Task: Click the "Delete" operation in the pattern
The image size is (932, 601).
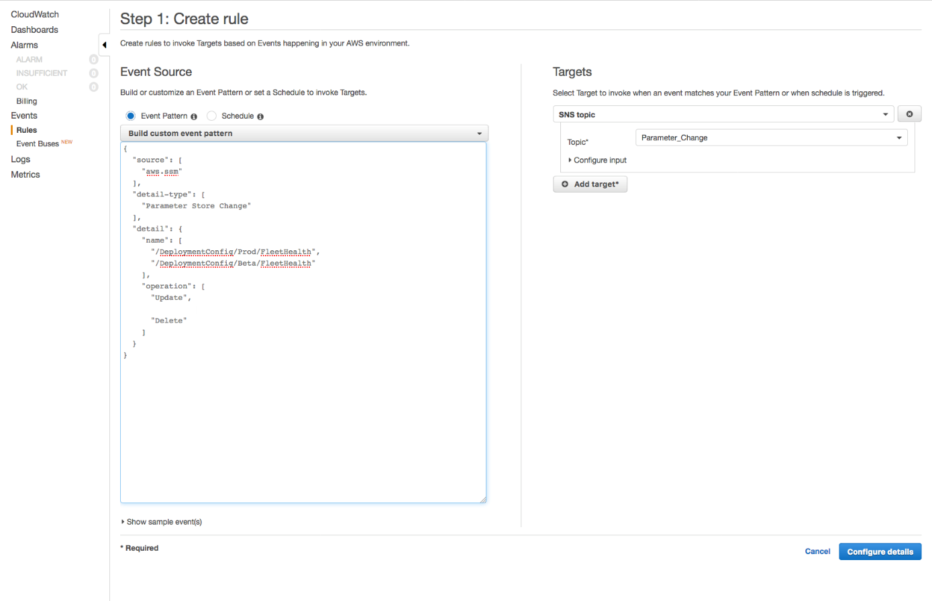Action: pos(168,321)
